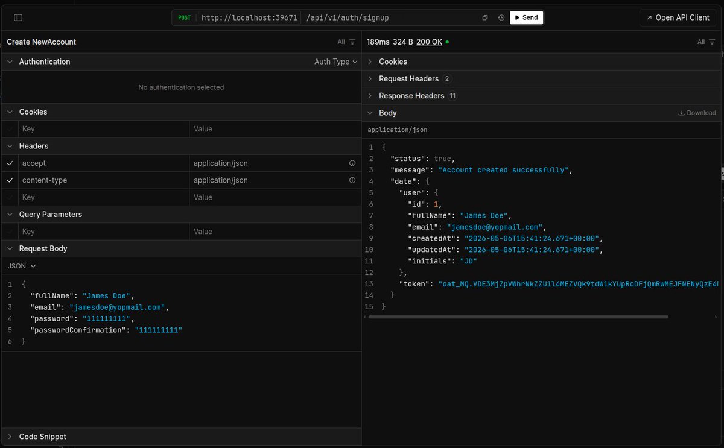Click "Account created successfully" message text

(x=503, y=170)
